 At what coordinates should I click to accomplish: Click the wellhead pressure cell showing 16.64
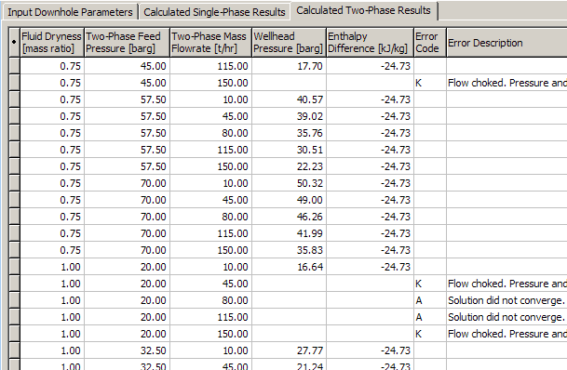tap(289, 267)
